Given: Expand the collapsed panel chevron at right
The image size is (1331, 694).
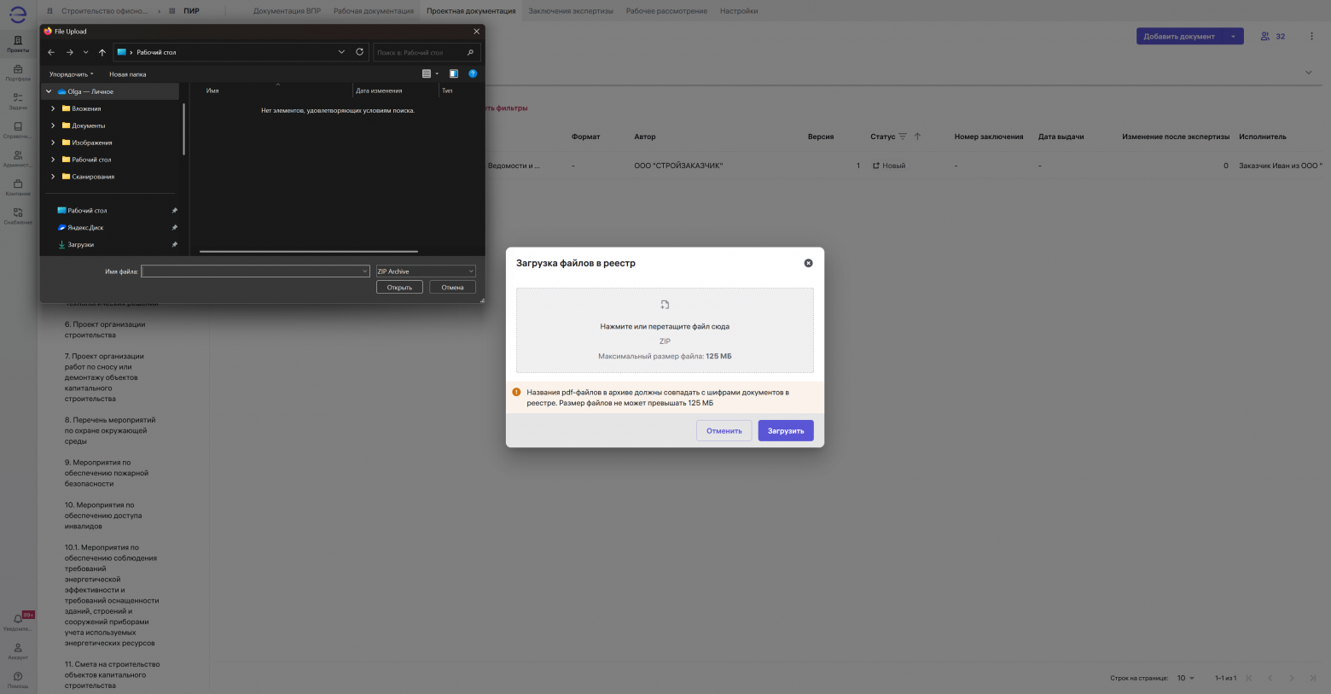Looking at the screenshot, I should (1309, 73).
